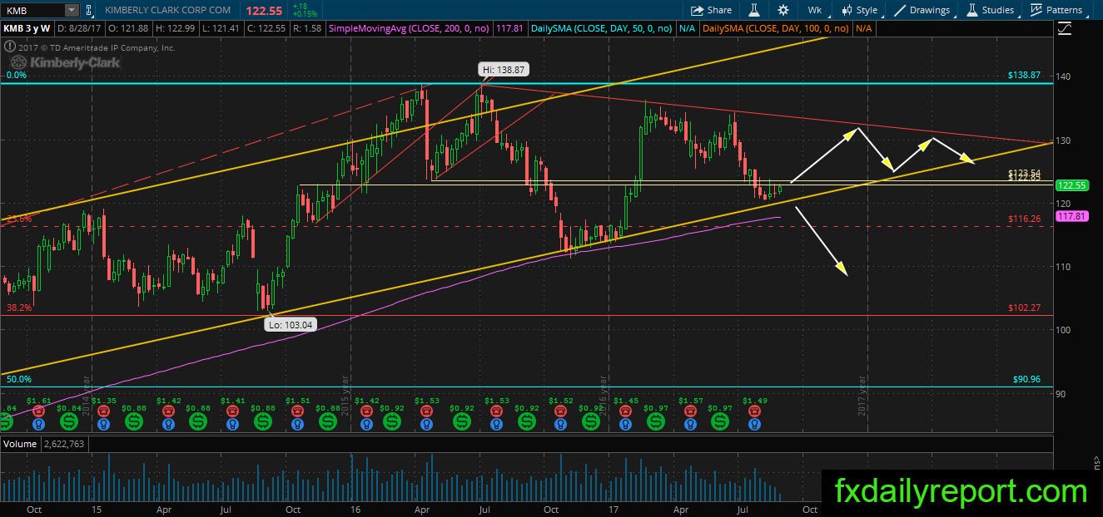This screenshot has height=517, width=1103.
Task: Open the Drawings menu
Action: click(922, 10)
